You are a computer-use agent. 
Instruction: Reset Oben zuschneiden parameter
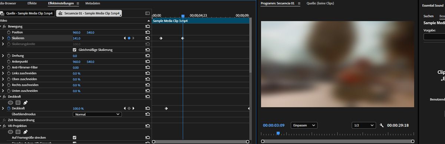click(x=148, y=79)
